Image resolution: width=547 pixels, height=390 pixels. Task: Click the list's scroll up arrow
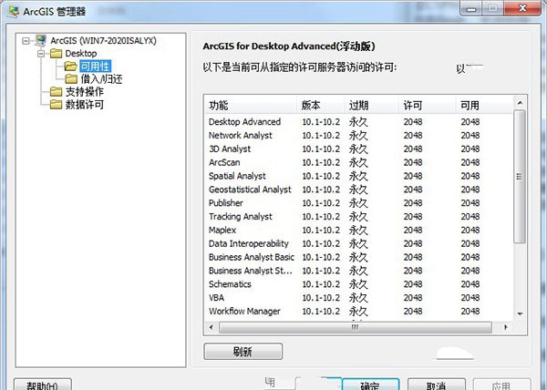click(x=520, y=102)
